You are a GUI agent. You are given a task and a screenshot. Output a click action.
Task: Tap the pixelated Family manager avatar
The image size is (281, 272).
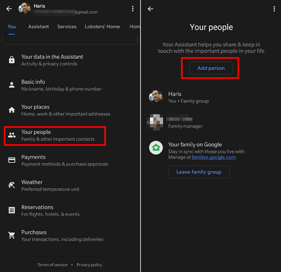coord(155,122)
